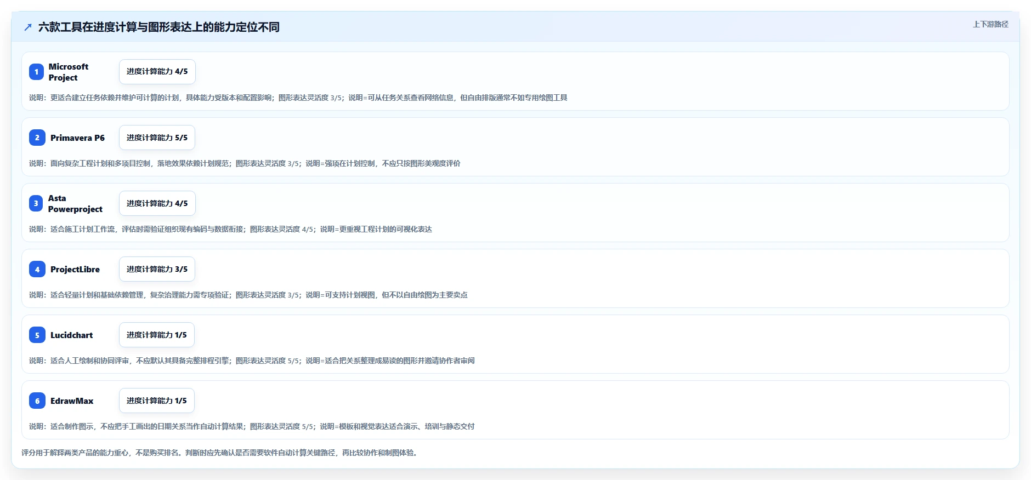
Task: Click the EdrawMax title
Action: pos(72,401)
